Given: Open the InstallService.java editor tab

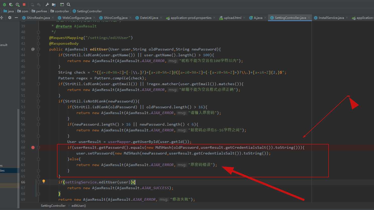Looking at the screenshot, I should click(331, 18).
